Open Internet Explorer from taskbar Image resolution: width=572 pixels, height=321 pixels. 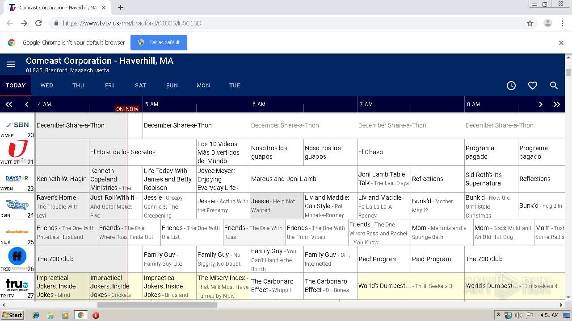pos(36,315)
